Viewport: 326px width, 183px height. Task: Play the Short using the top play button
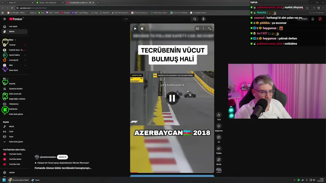pos(135,28)
